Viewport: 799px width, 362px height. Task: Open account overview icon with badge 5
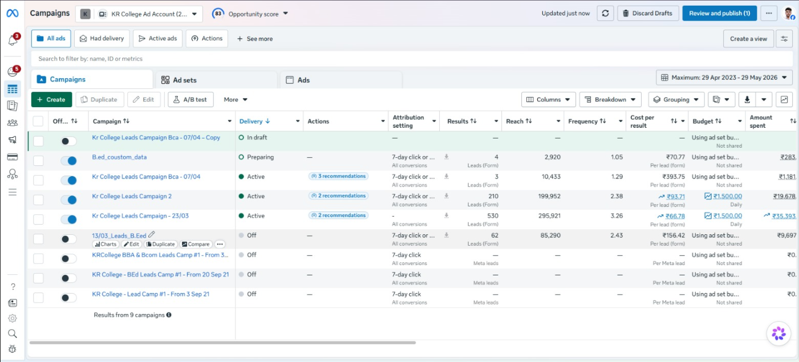tap(13, 72)
